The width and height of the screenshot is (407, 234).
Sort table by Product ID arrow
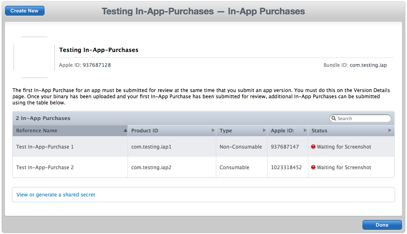[x=213, y=130]
